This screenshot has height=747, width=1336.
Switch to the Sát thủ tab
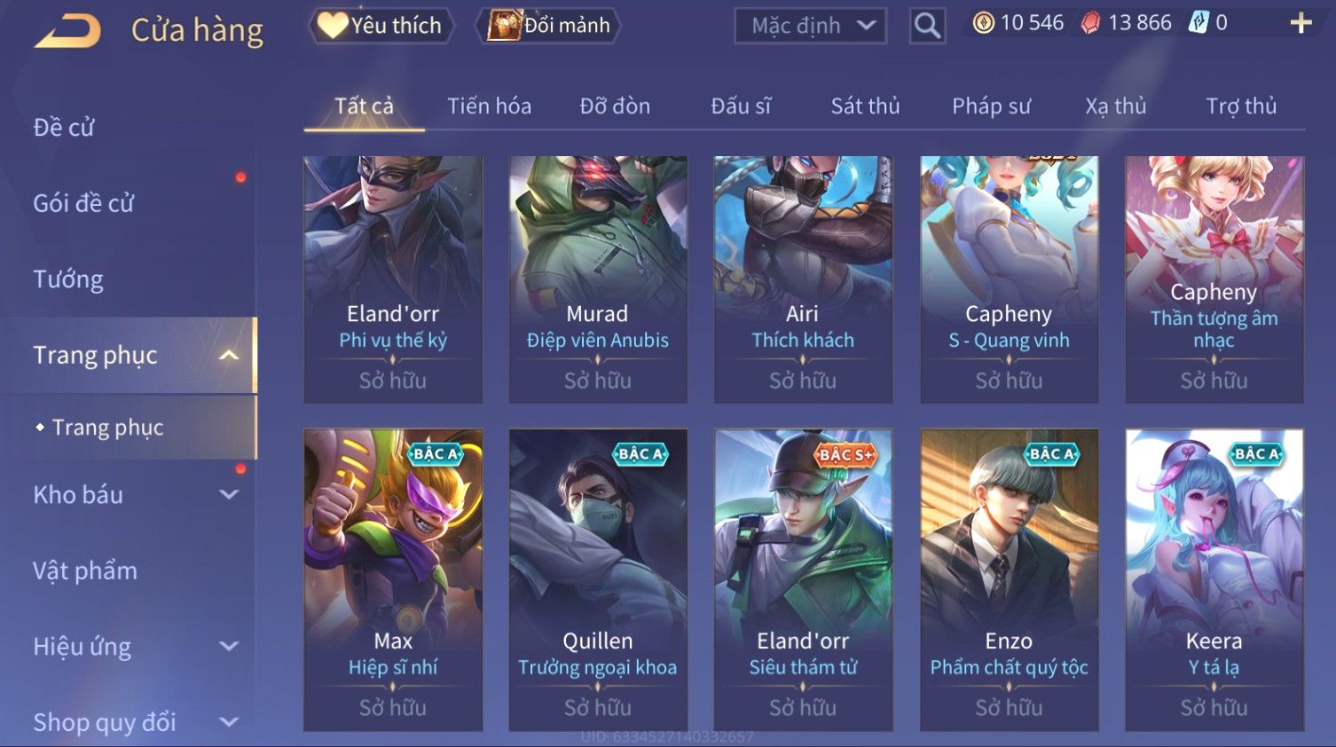(865, 106)
